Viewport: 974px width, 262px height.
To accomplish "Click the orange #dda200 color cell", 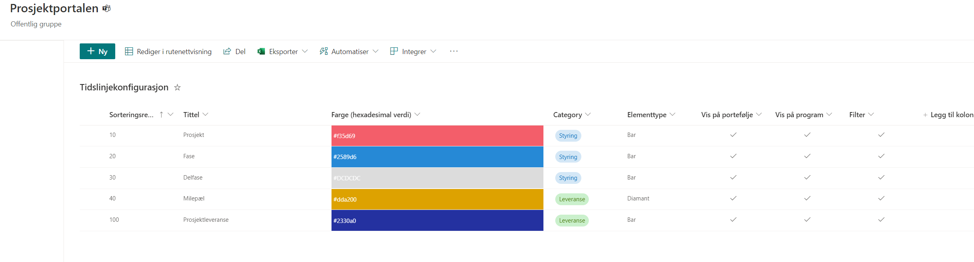I will [437, 199].
